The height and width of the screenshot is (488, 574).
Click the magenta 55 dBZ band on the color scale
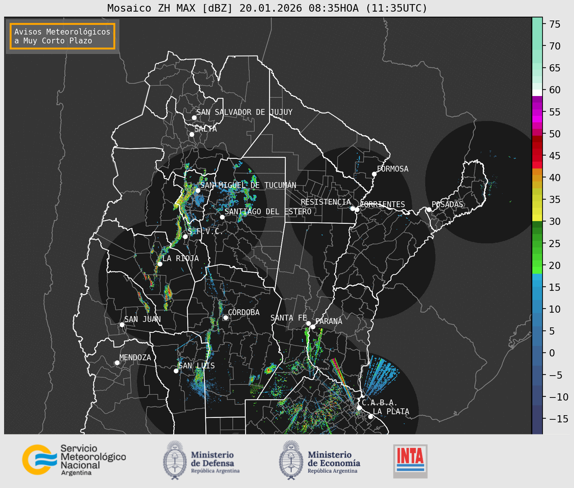tap(537, 112)
